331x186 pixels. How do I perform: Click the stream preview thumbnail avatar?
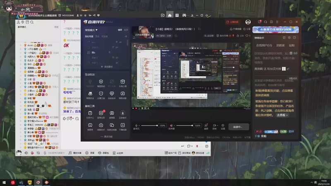tap(143, 32)
